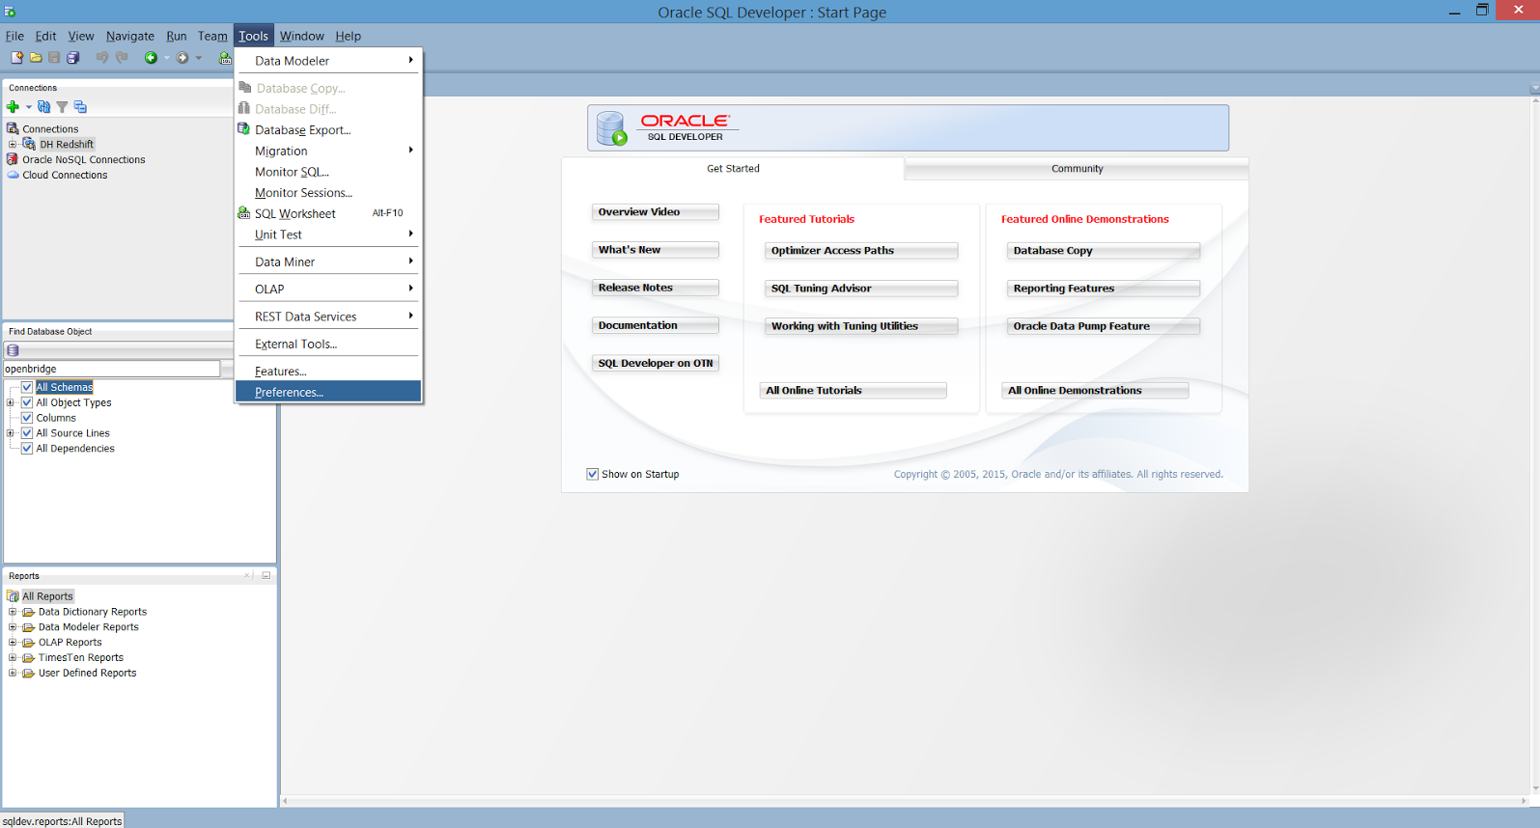
Task: Click the What's New button
Action: pos(655,250)
